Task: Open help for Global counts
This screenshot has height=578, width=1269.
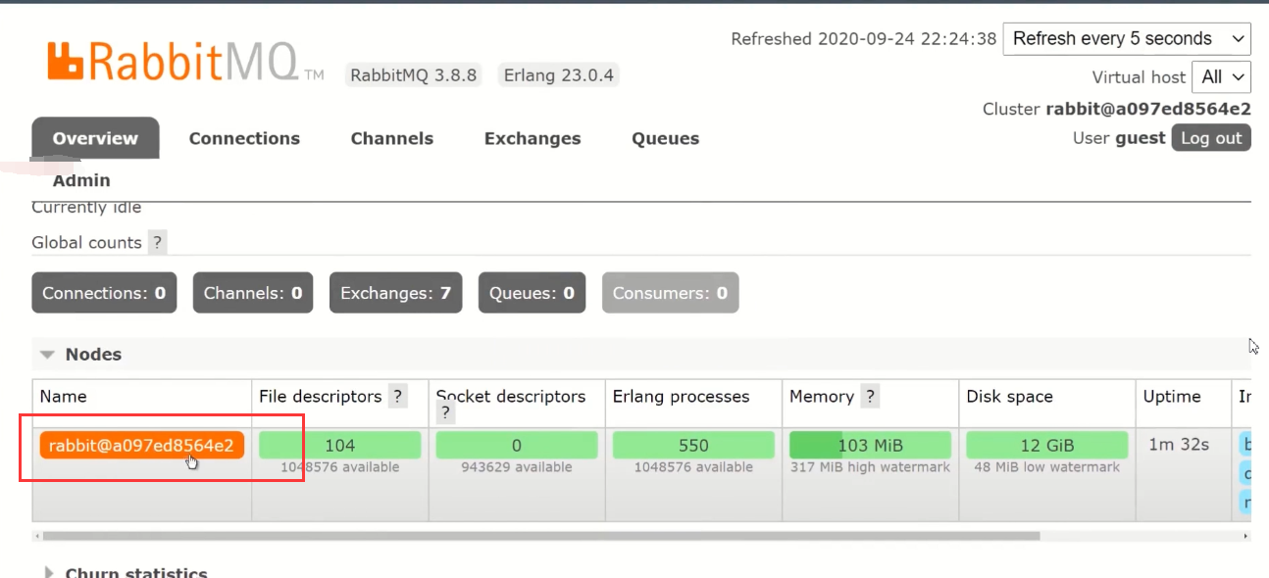Action: [157, 243]
